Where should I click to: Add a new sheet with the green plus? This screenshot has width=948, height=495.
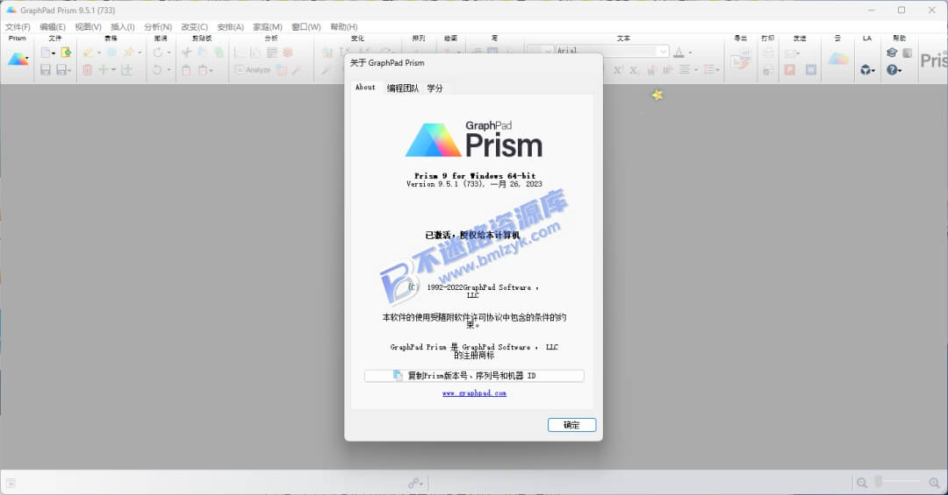[x=103, y=69]
